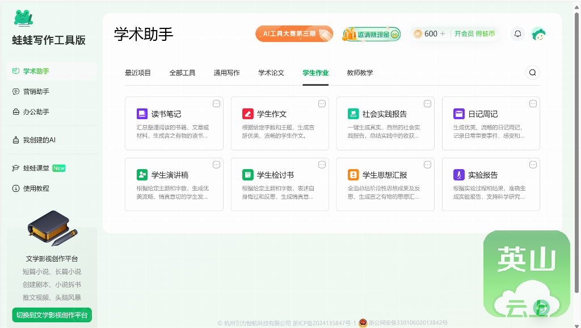Expand more options on 学生检讨书 card
Screen dimensions: 581x328
(322, 165)
